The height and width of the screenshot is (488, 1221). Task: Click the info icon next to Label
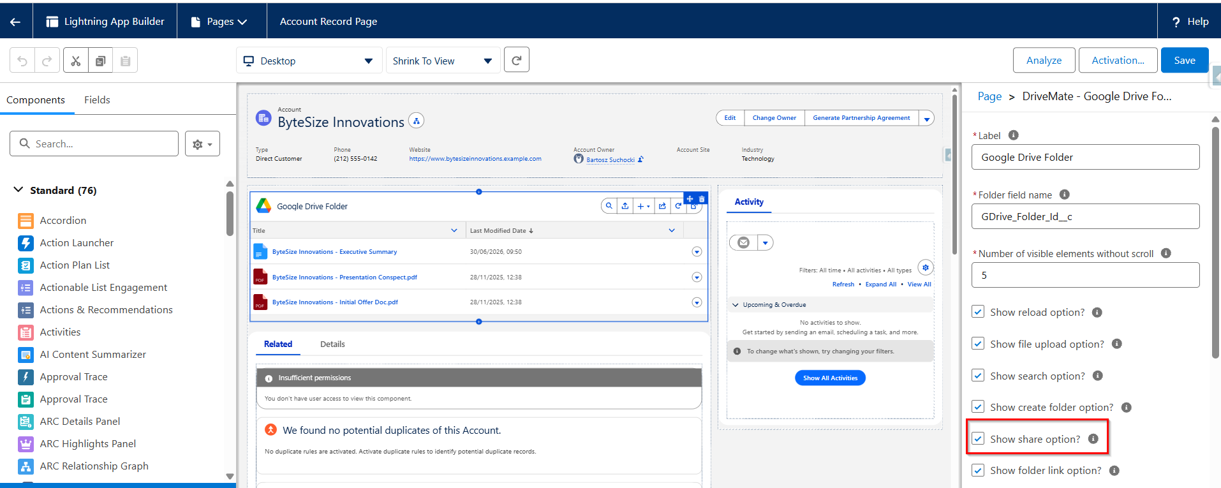coord(1013,135)
